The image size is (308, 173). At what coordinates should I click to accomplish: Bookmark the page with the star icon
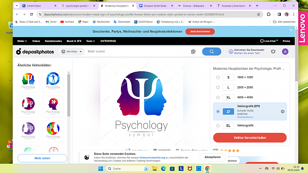[x=258, y=15]
